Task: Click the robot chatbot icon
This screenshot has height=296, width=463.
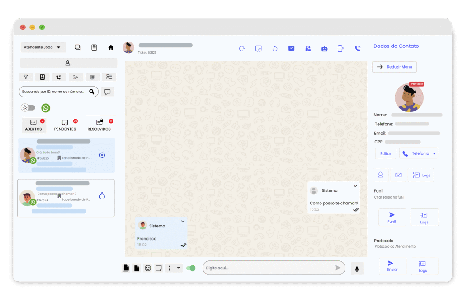Action: click(x=324, y=49)
